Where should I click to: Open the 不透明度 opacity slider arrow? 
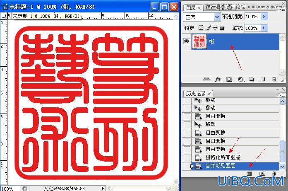coord(264,17)
